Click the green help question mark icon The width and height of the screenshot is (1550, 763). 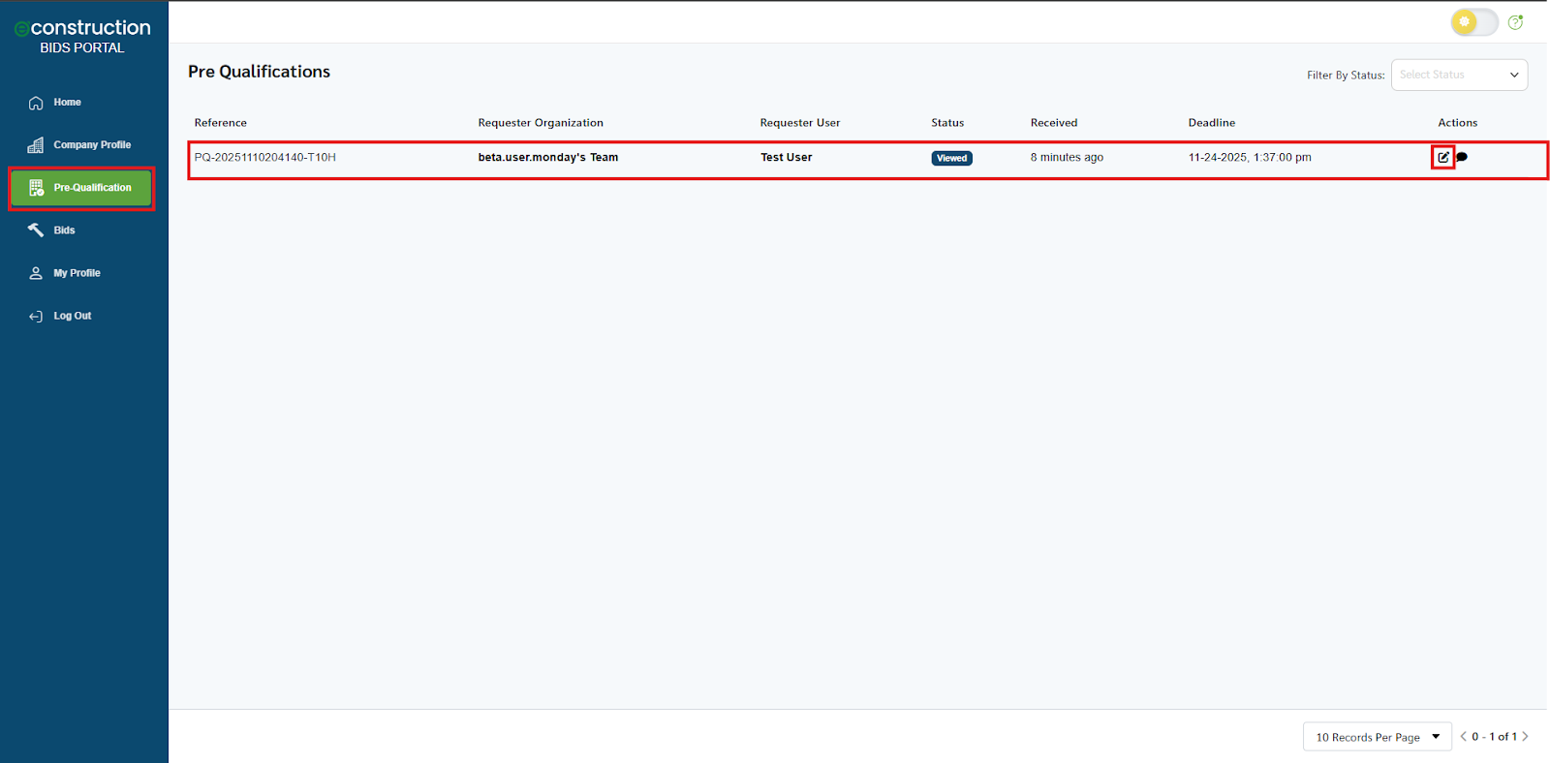coord(1515,22)
